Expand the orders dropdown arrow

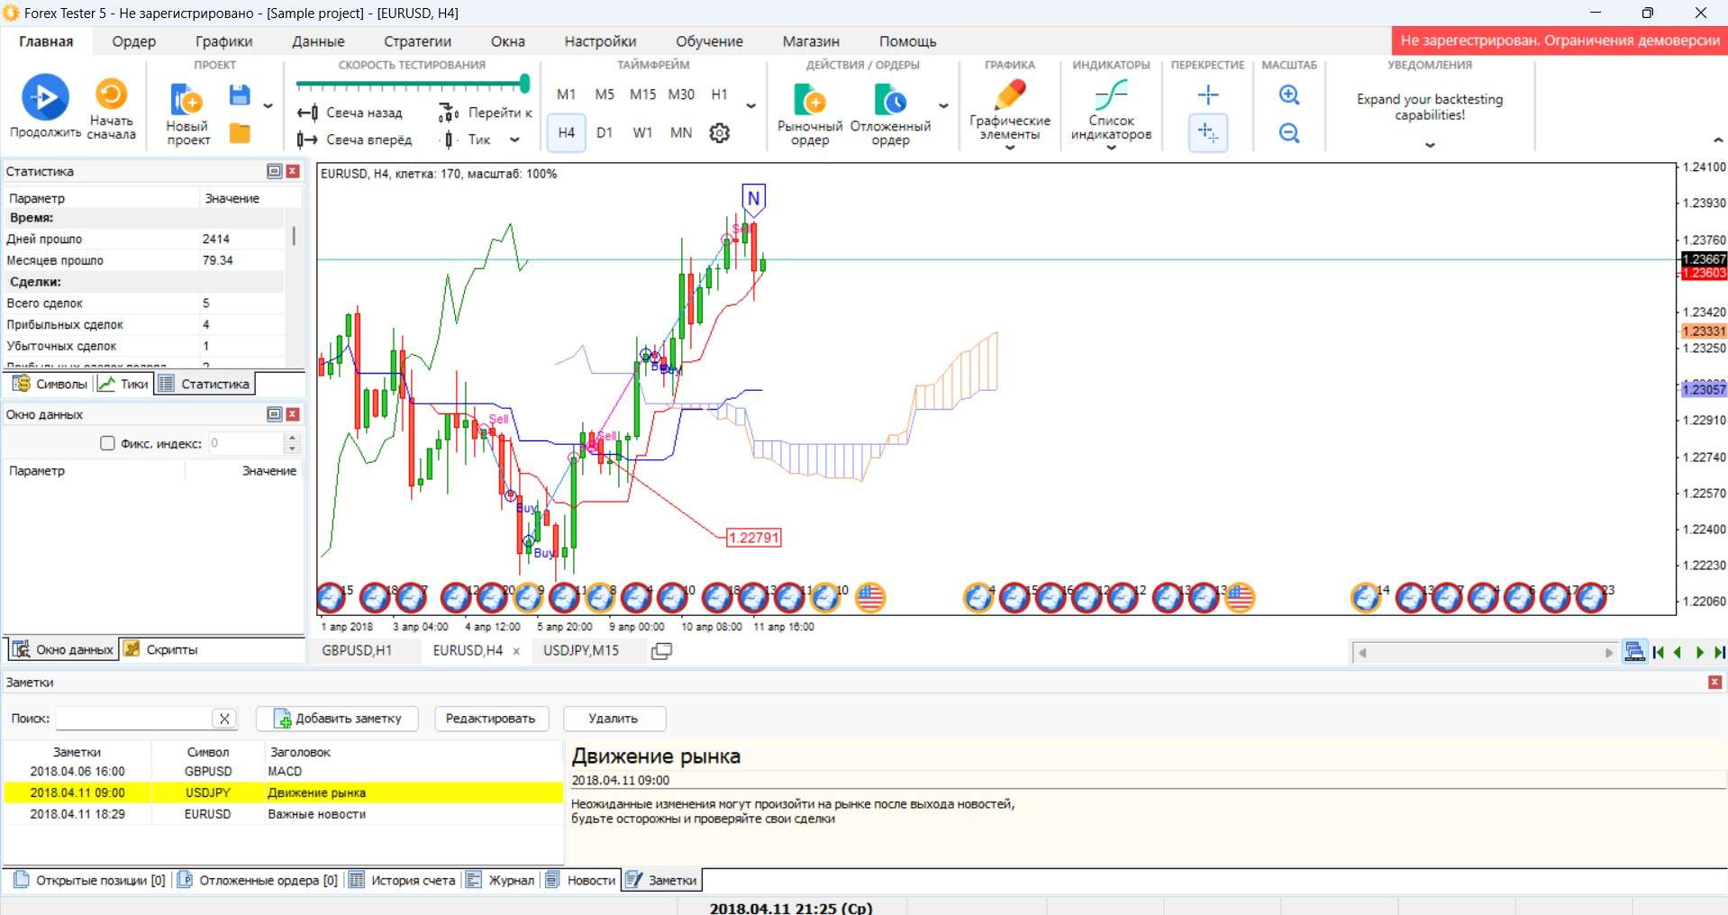(x=943, y=106)
